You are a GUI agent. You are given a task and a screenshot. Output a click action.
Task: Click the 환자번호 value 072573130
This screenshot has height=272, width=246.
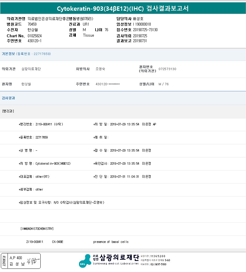tap(167, 69)
